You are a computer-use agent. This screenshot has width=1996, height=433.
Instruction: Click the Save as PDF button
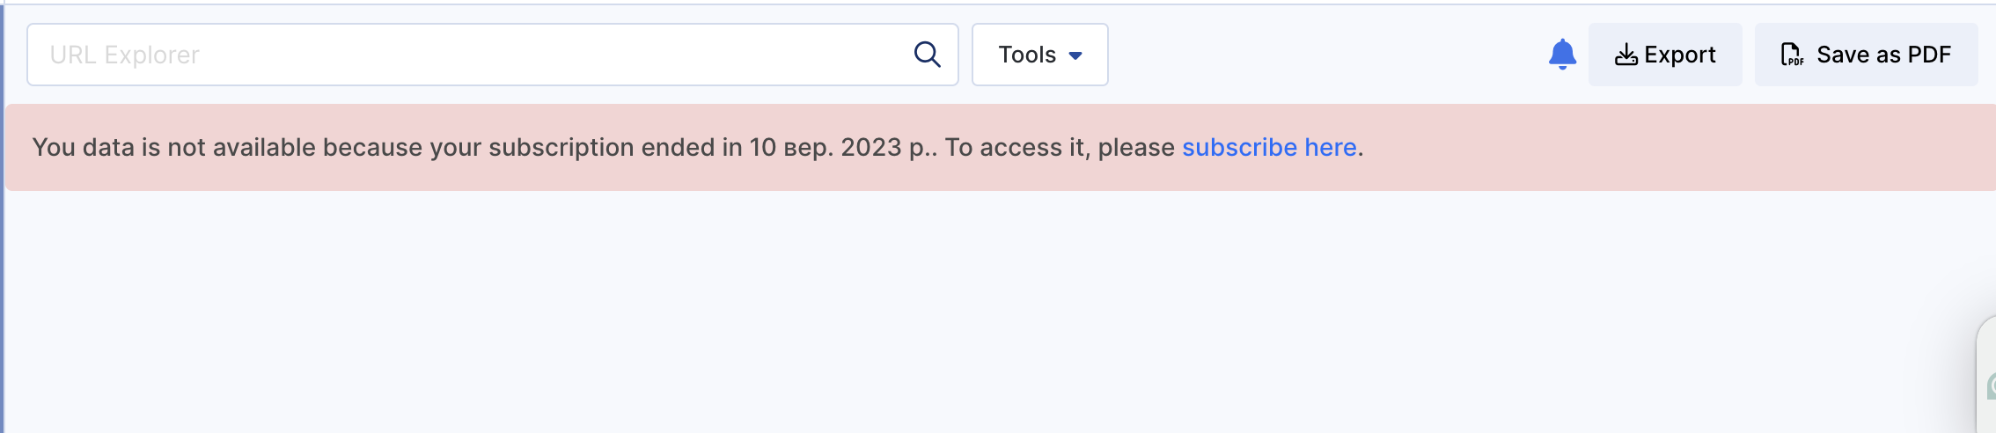[x=1866, y=55]
